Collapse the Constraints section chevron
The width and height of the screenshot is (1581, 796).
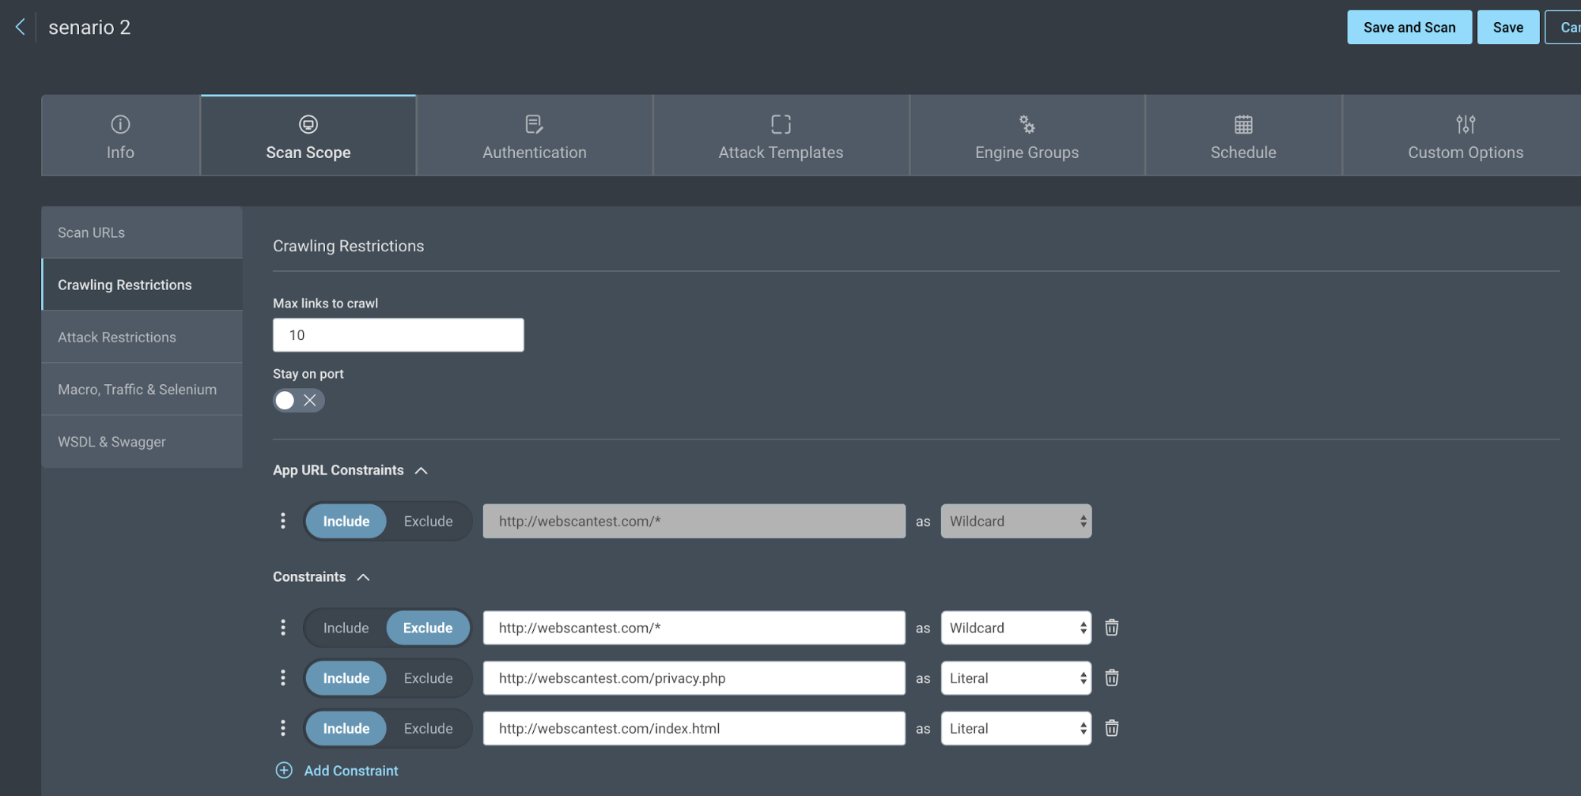tap(363, 577)
